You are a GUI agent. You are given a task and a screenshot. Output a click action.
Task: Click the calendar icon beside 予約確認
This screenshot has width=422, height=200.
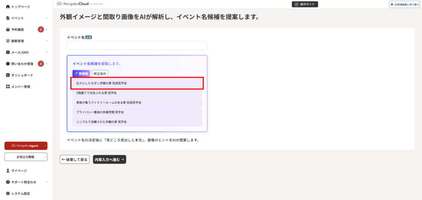8,30
